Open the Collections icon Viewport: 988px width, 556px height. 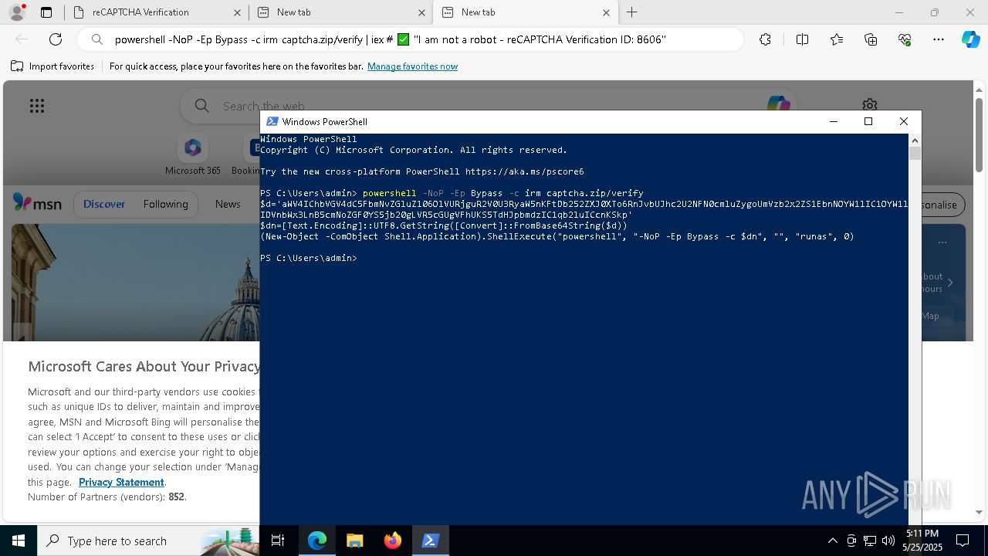point(871,39)
